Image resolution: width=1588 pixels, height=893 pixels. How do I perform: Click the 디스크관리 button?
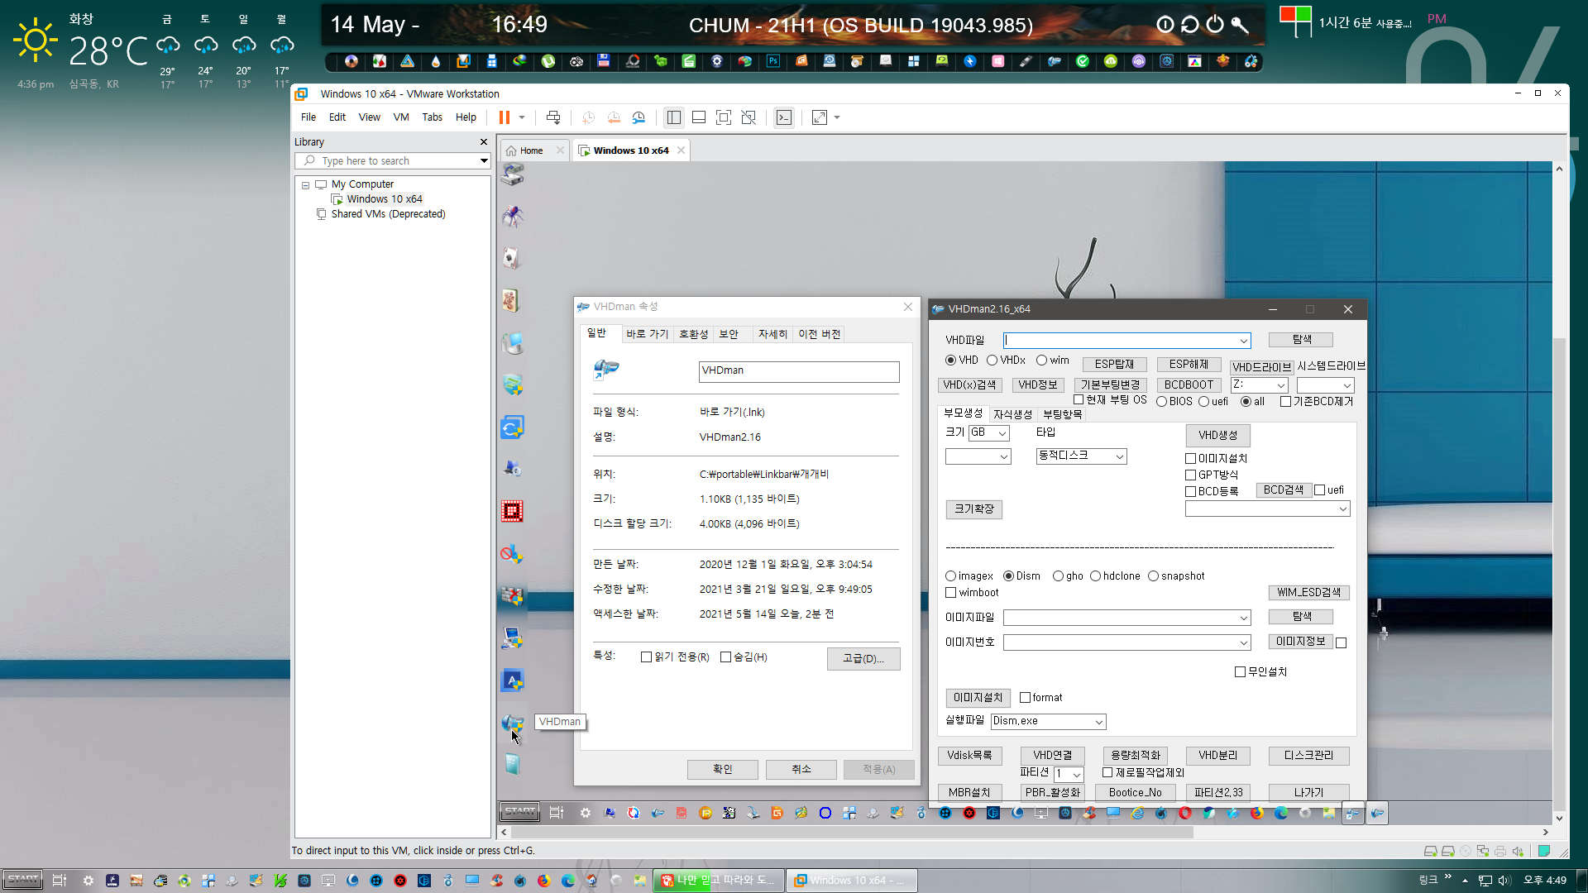1308,756
